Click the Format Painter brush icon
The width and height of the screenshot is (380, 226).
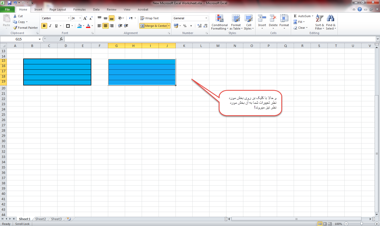tap(15, 28)
